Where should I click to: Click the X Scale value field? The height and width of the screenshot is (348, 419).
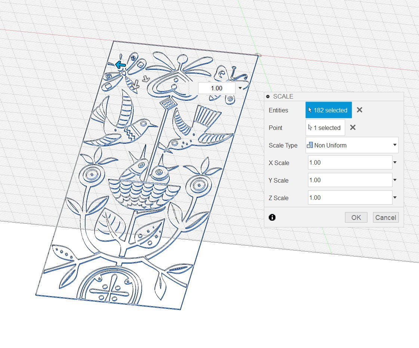(x=350, y=162)
